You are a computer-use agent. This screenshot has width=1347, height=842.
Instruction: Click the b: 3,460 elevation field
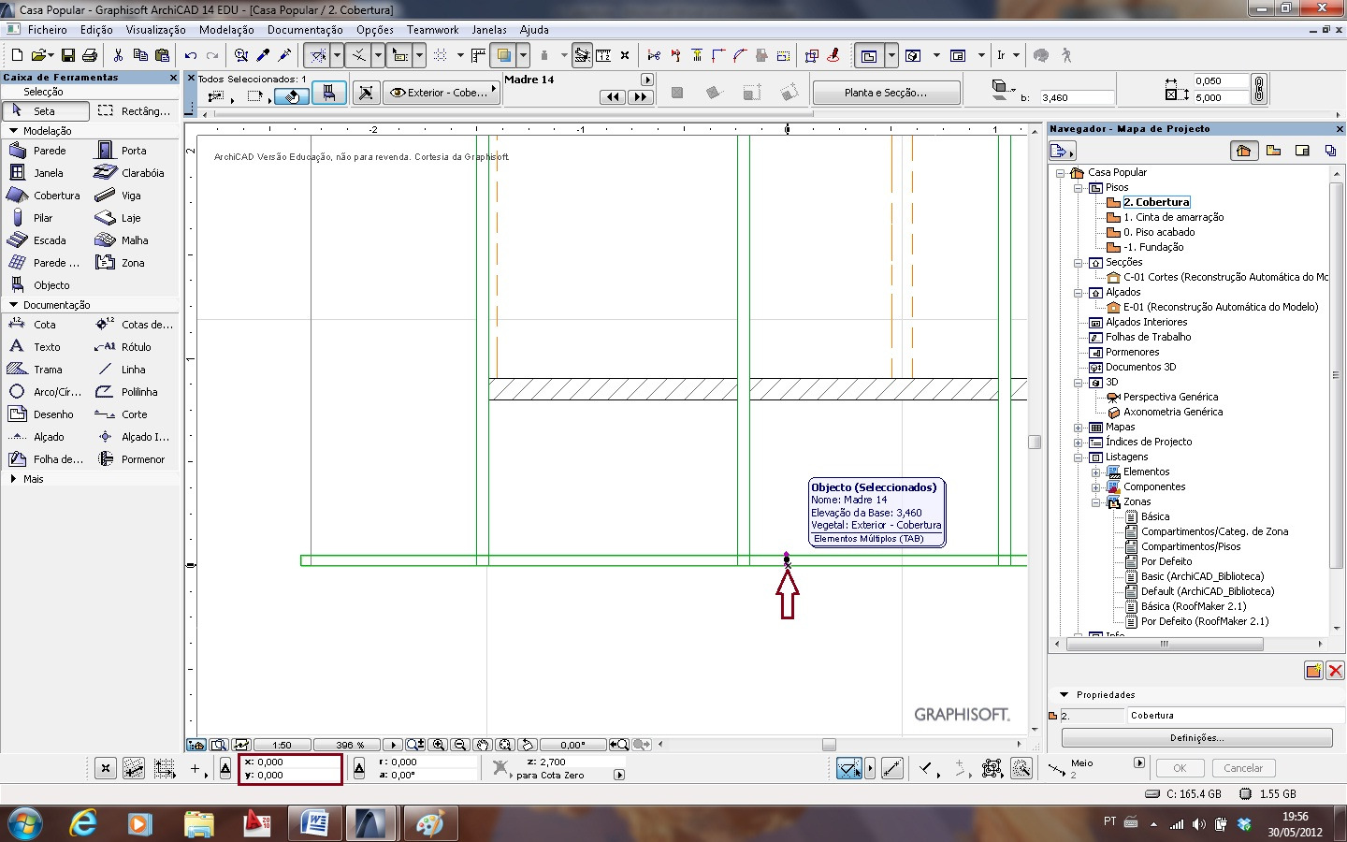[x=1076, y=97]
